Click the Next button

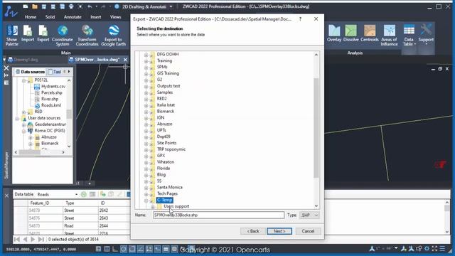pos(279,231)
